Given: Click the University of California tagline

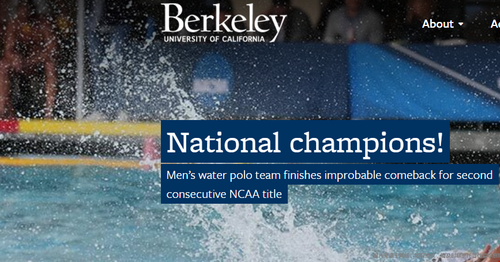Looking at the screenshot, I should 215,39.
